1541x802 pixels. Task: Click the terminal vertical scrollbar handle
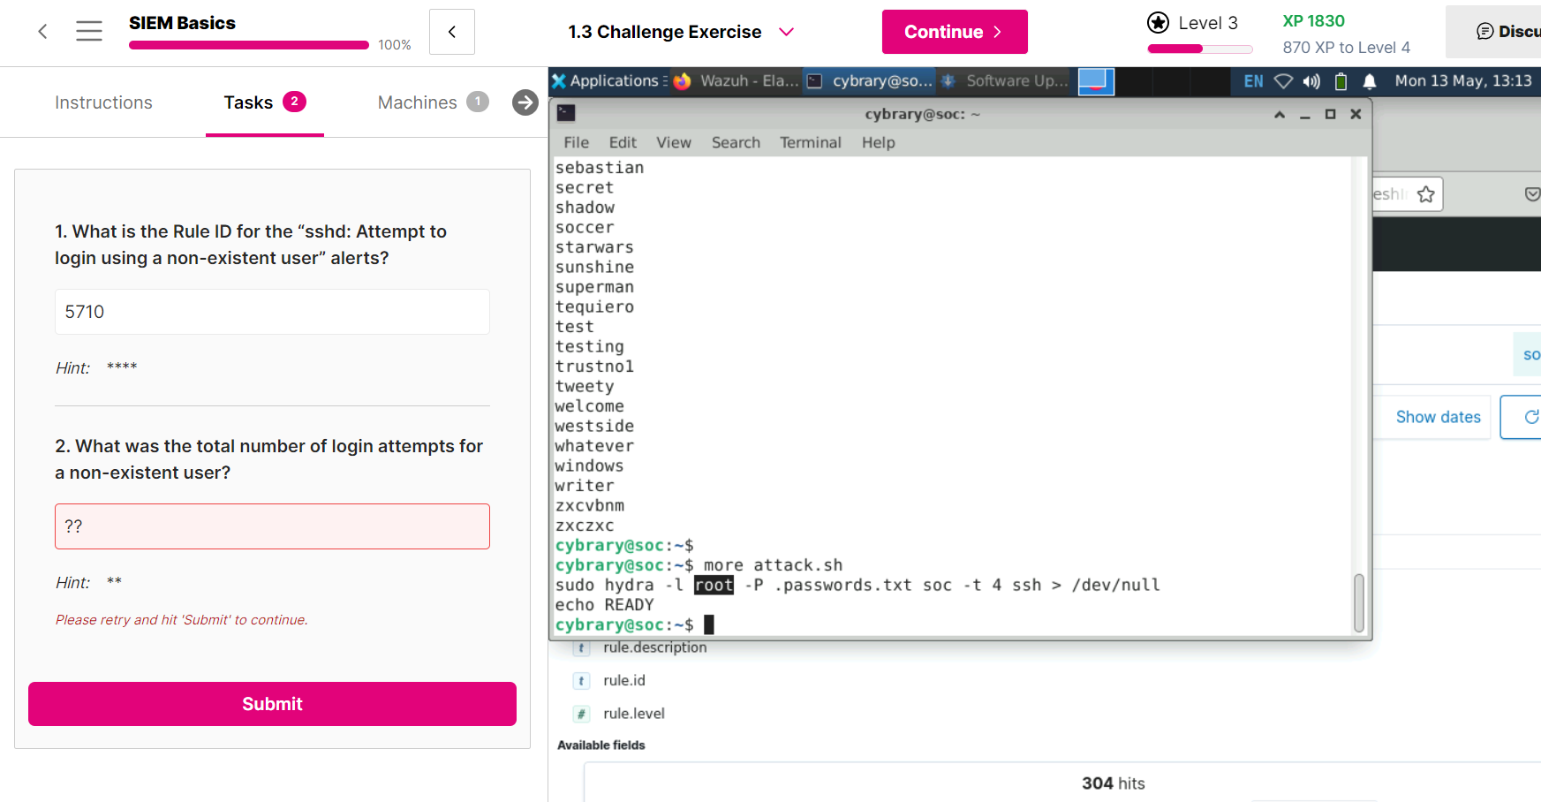[x=1358, y=602]
